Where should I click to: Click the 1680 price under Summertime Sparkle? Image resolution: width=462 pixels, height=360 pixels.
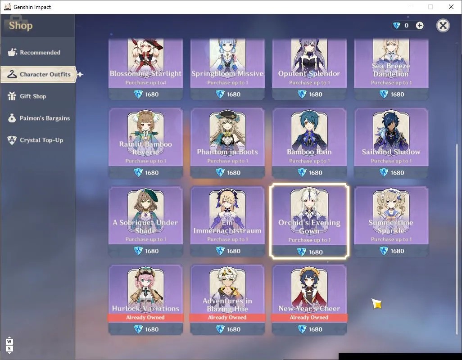(397, 251)
